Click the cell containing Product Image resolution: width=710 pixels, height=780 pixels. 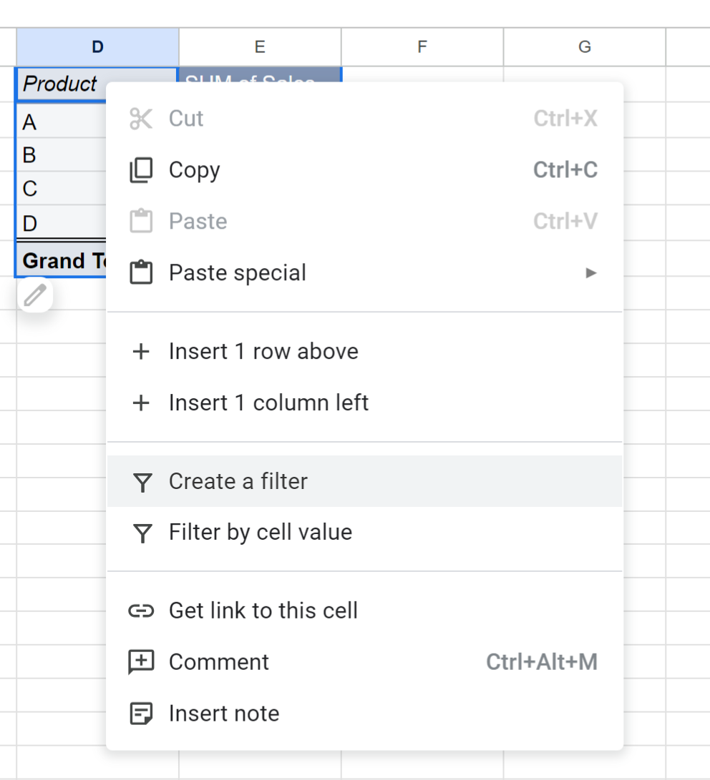pos(59,84)
